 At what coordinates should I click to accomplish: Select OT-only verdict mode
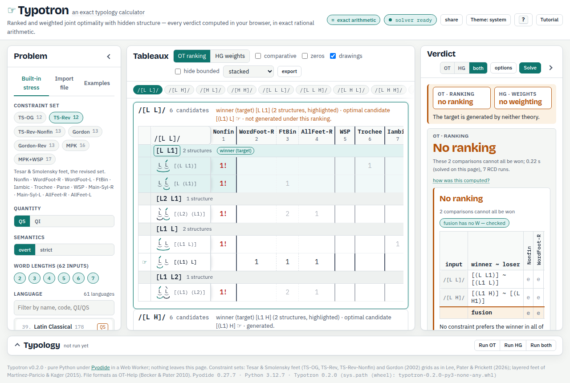(x=447, y=68)
